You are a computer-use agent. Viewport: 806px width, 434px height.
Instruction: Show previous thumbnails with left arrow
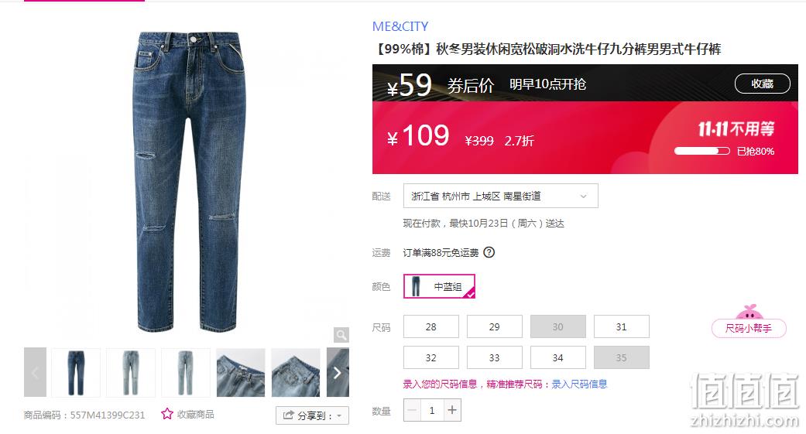(x=35, y=372)
